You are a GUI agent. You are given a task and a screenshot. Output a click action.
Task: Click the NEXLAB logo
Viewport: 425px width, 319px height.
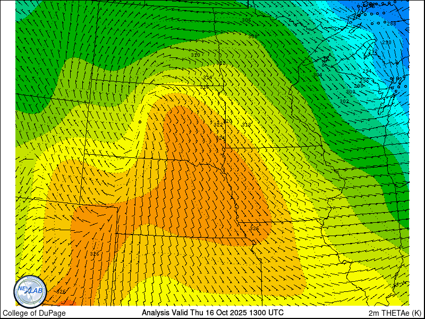click(x=30, y=291)
